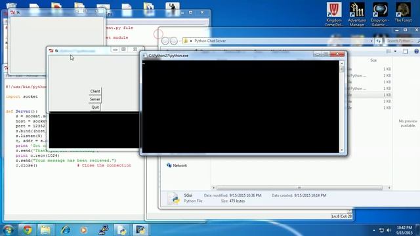Change the view with the Explorer view icon
420x236 pixels.
point(388,51)
